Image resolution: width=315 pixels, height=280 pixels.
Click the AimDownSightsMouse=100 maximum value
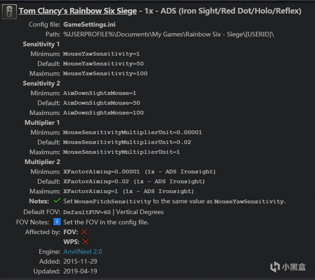[103, 113]
